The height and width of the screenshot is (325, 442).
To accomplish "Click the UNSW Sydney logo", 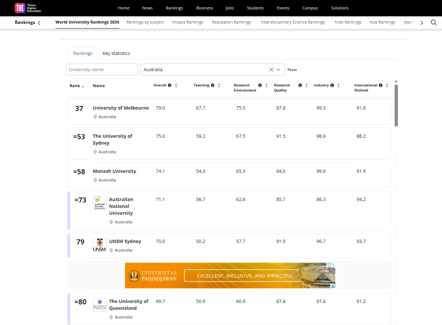I will (x=100, y=245).
